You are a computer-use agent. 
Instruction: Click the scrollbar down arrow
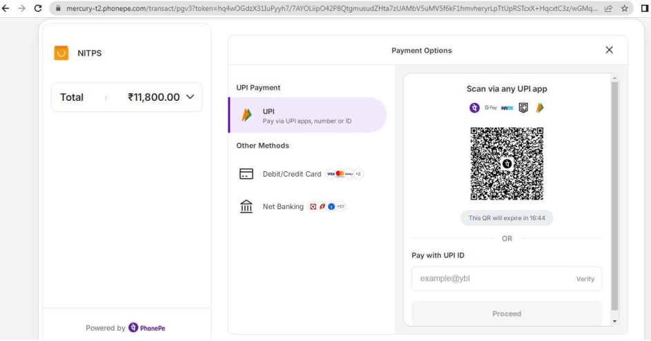coord(614,321)
